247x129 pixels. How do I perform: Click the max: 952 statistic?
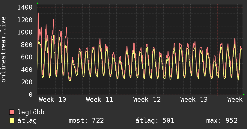point(222,121)
